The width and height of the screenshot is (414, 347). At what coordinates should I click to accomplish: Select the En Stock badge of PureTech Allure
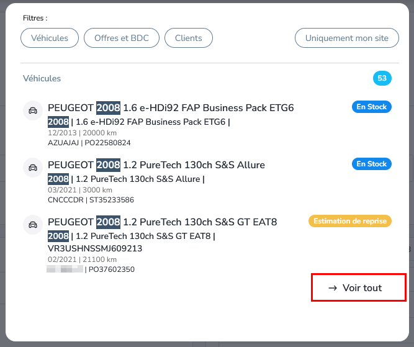(x=372, y=164)
